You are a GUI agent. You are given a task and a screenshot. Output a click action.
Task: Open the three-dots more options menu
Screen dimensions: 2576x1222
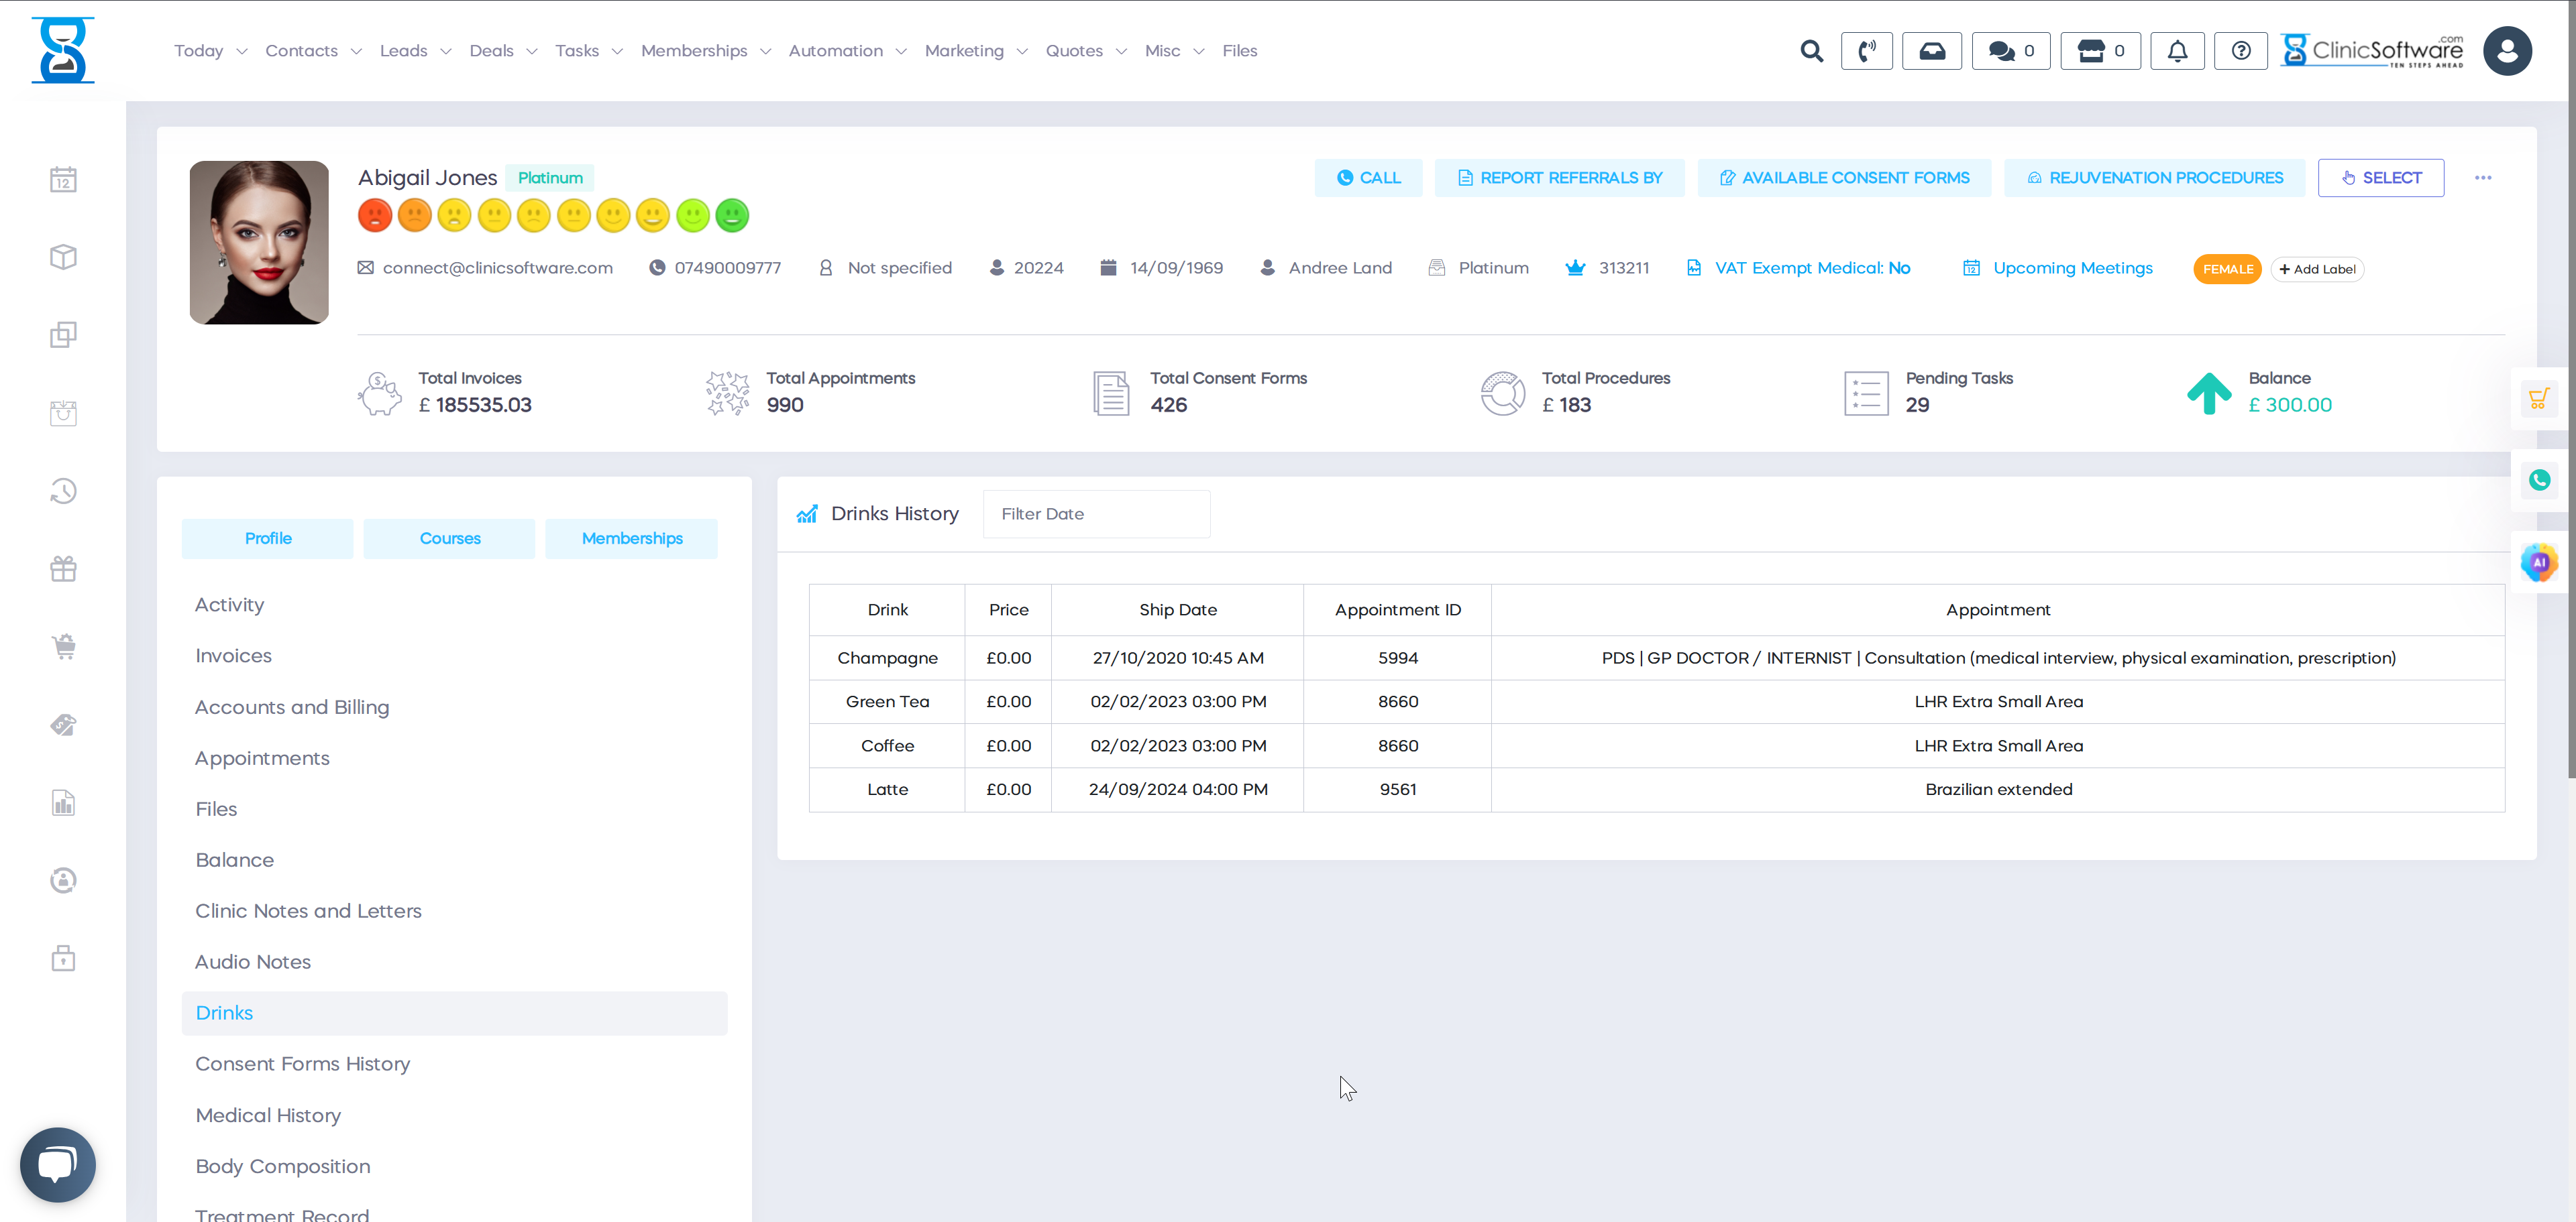tap(2483, 178)
